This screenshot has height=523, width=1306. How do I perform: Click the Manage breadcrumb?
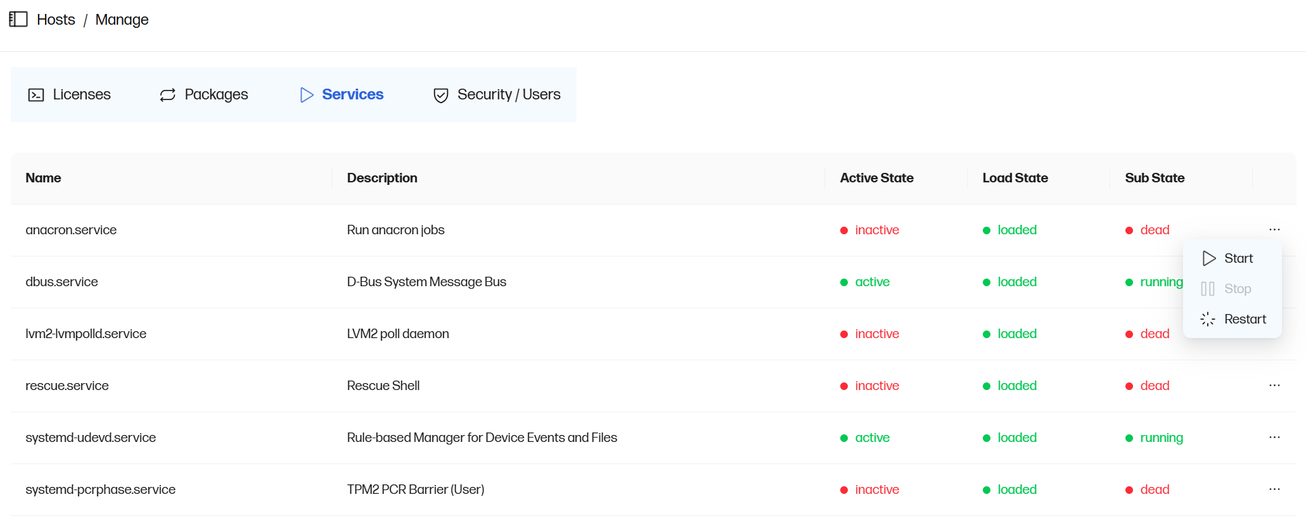[x=122, y=20]
